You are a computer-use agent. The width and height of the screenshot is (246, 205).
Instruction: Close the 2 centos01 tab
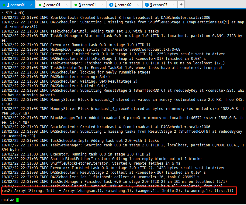click(67, 5)
